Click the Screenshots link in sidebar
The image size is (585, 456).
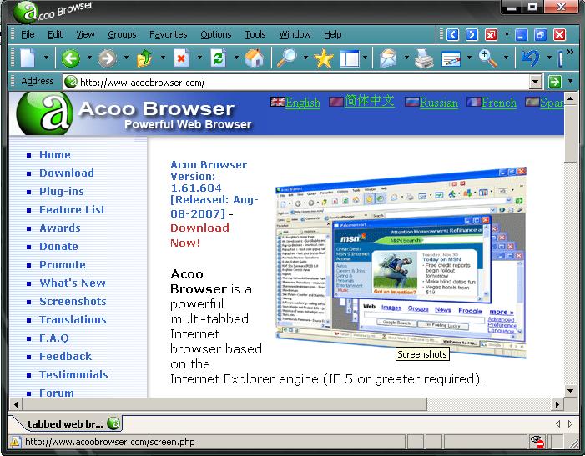click(x=73, y=301)
